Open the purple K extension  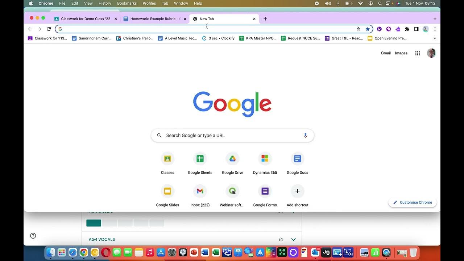[379, 29]
